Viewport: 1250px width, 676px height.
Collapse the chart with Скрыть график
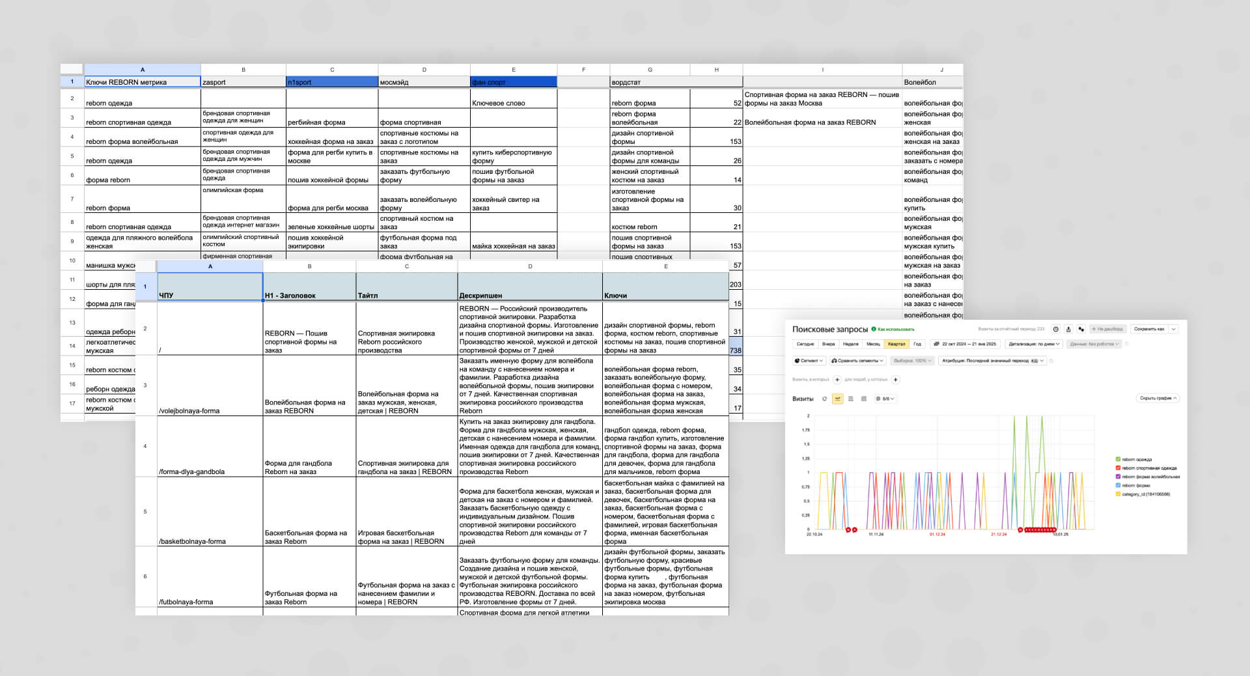[x=1158, y=399]
